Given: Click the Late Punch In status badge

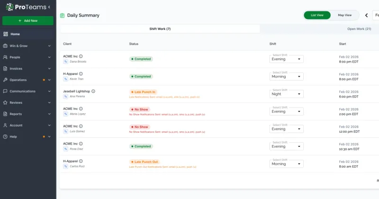Looking at the screenshot, I should (x=143, y=92).
